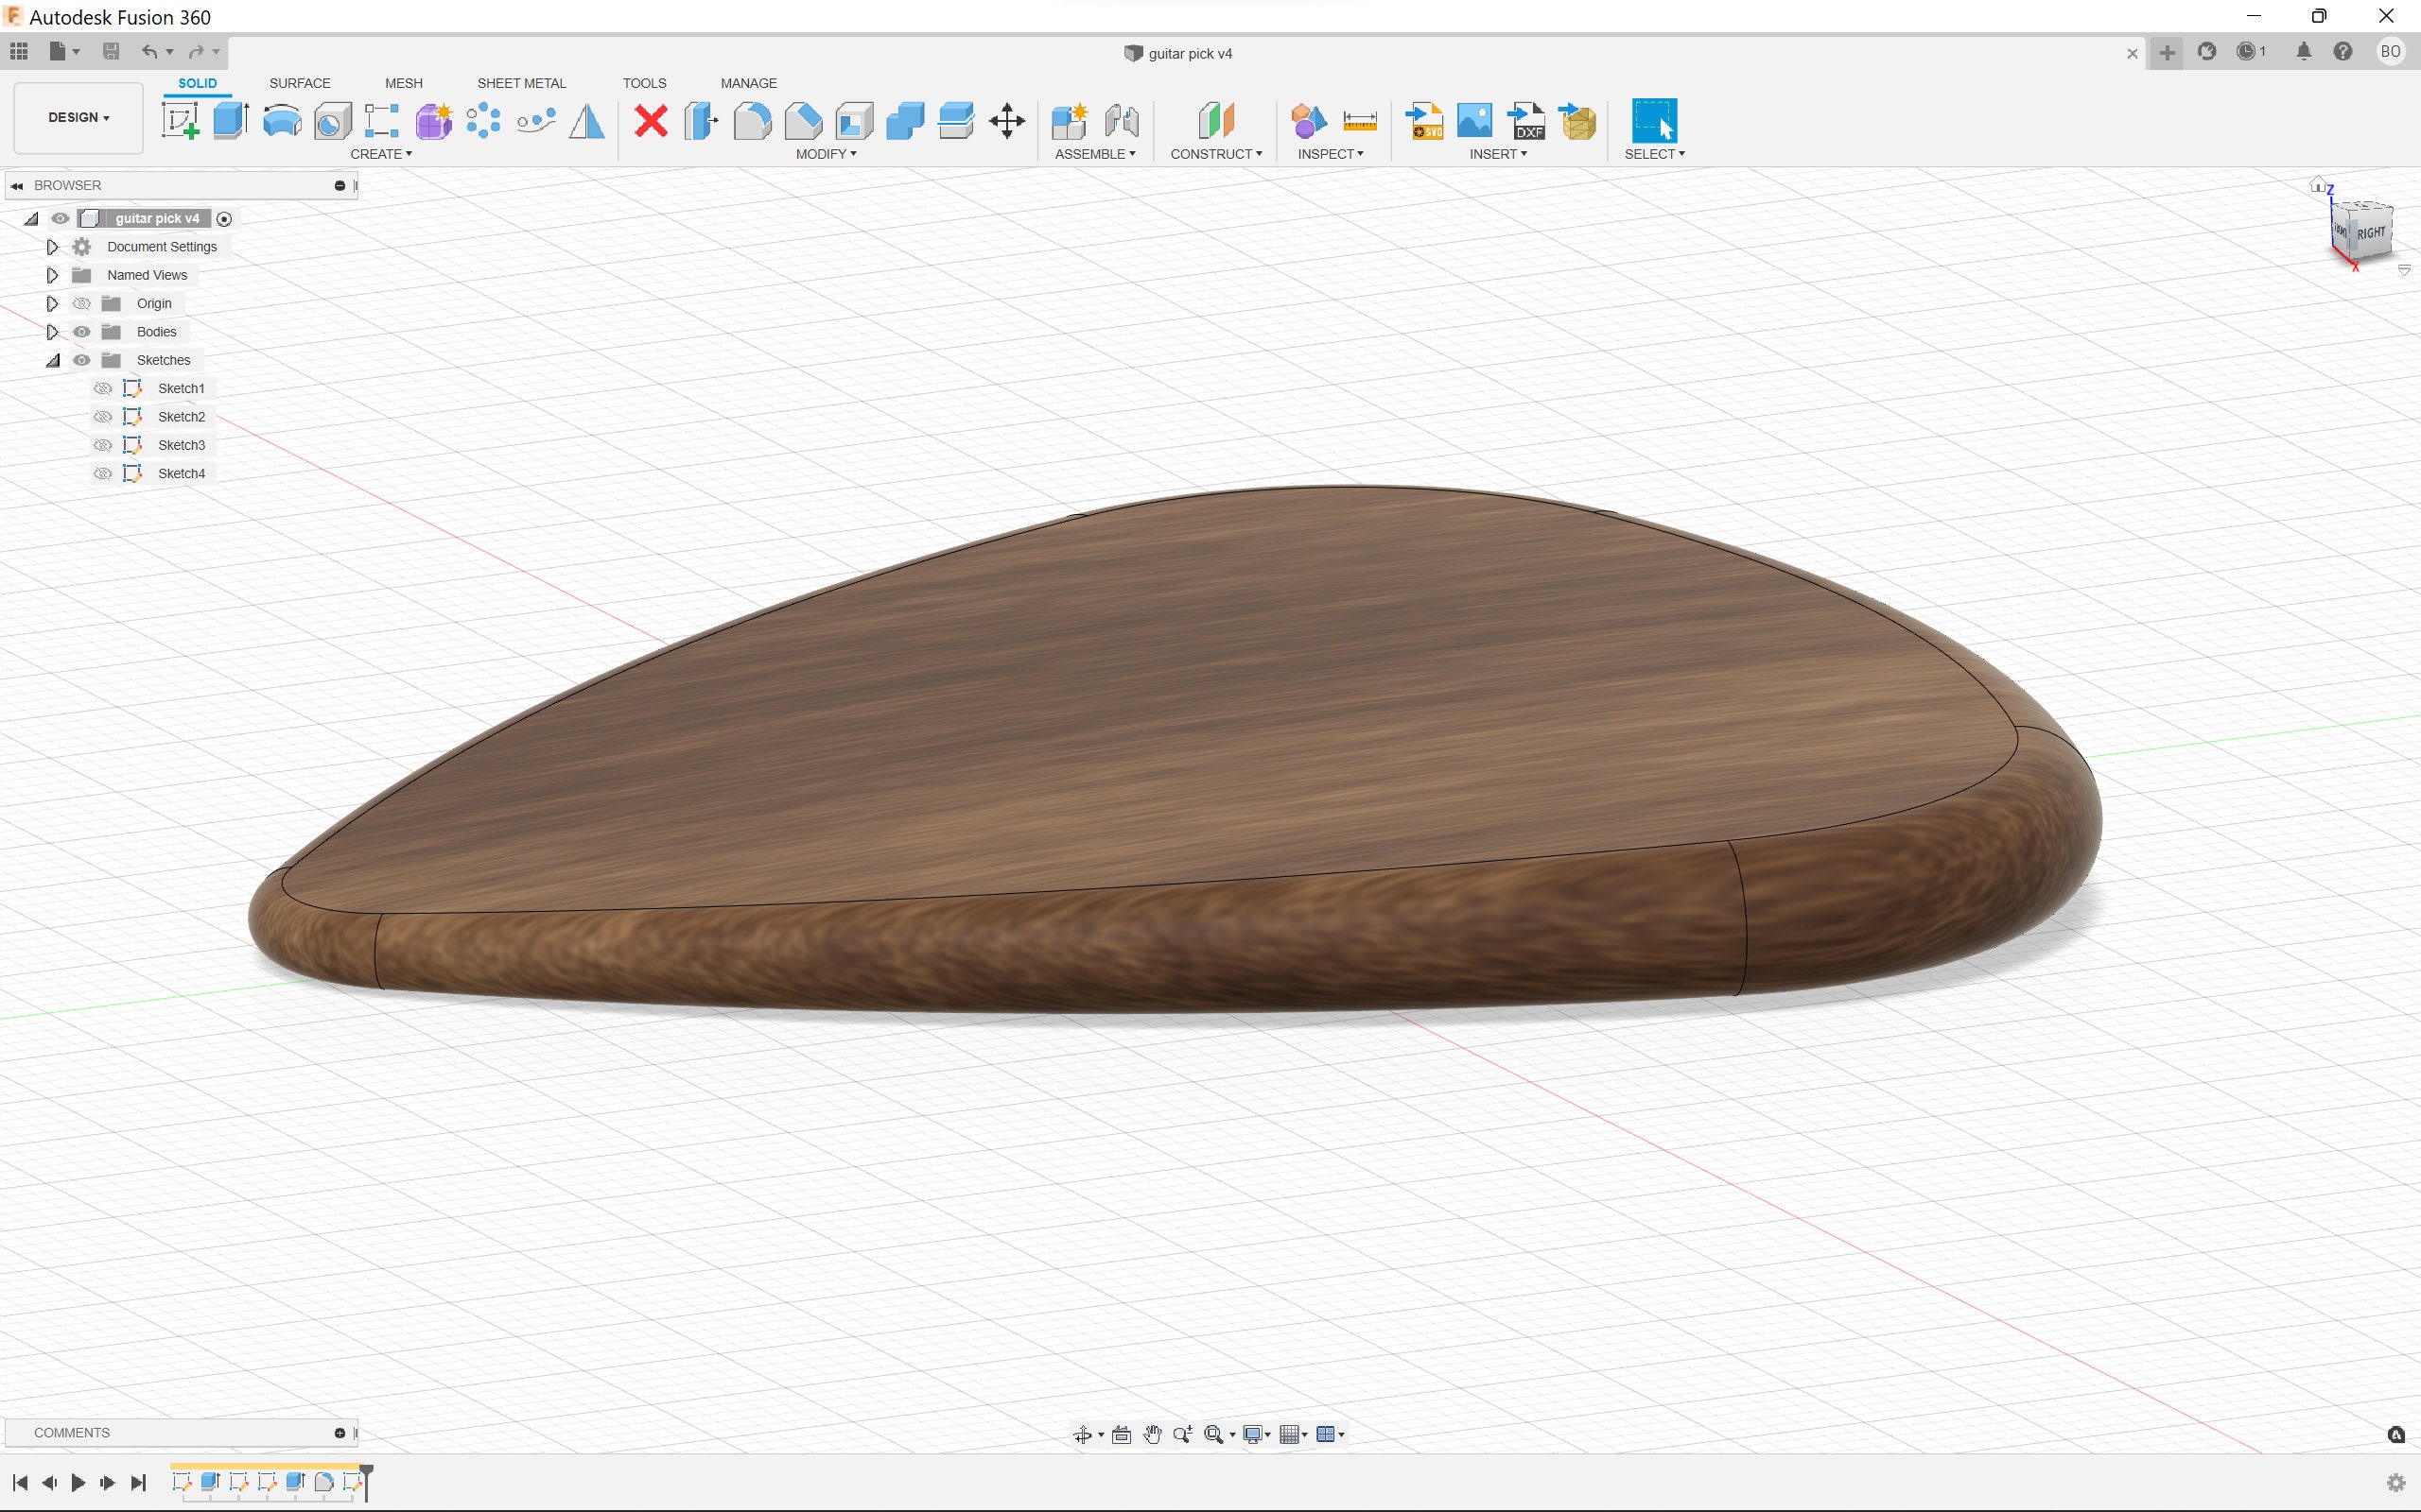Show Sketch1 by toggling its eye icon
Viewport: 2421px width, 1512px height.
tap(103, 388)
